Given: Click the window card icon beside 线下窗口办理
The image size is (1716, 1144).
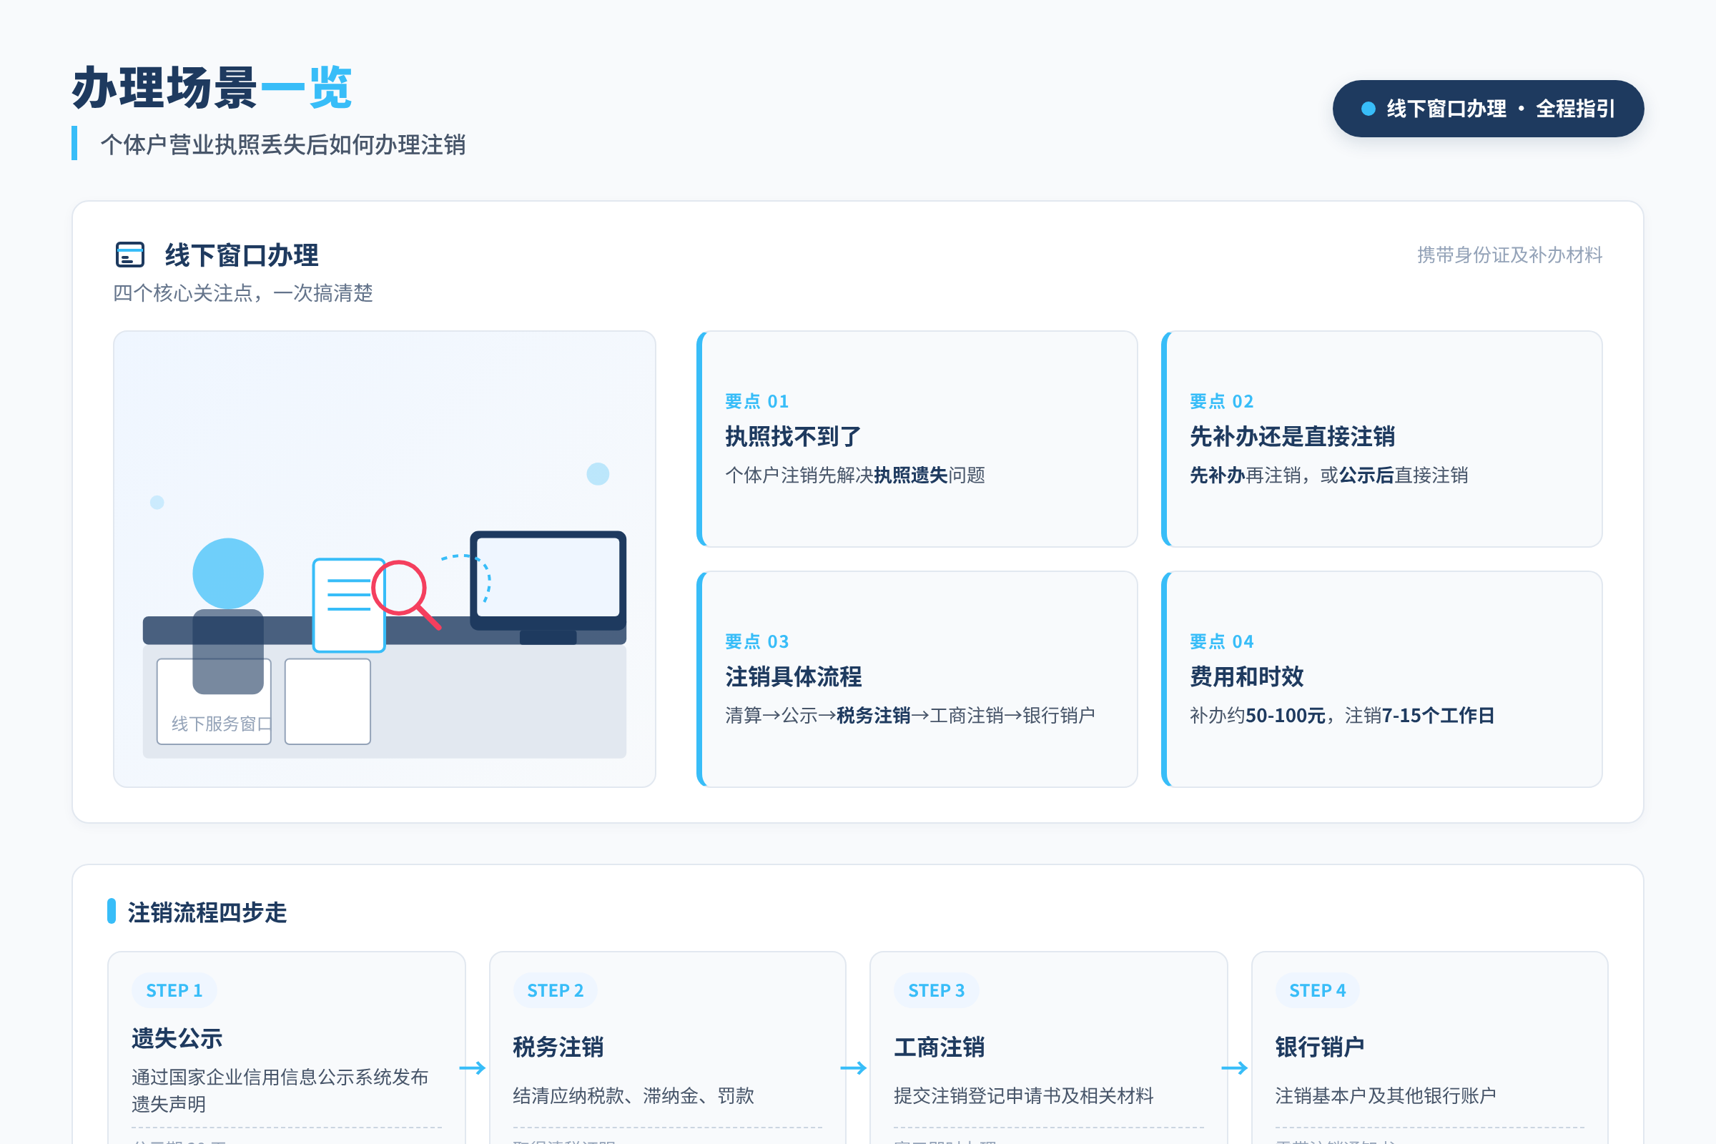Looking at the screenshot, I should pos(130,255).
